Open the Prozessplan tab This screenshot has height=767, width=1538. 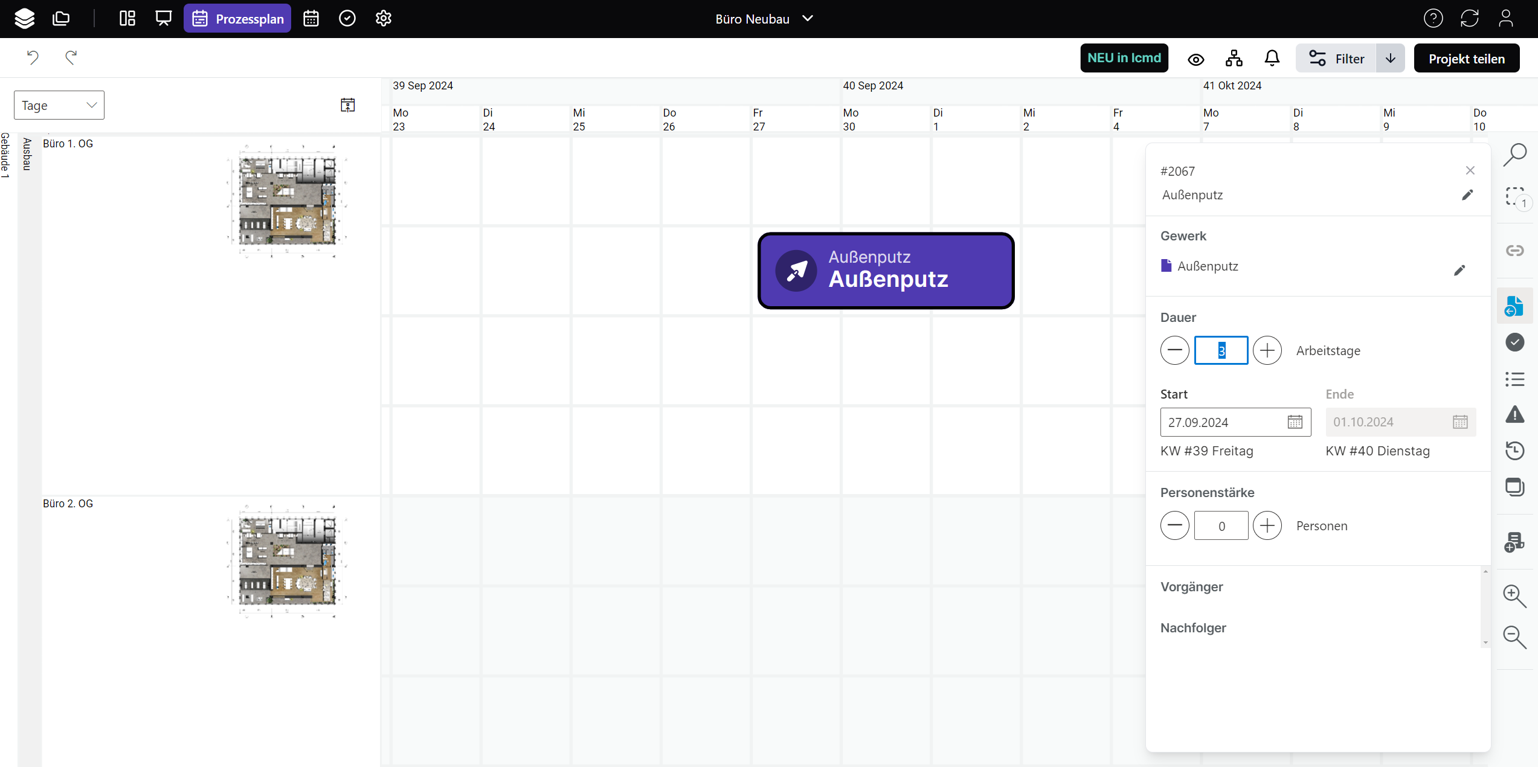point(237,19)
